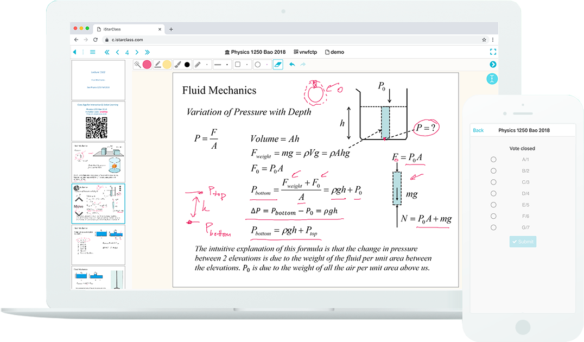584x342 pixels.
Task: Open the hamburger list menu
Action: tap(93, 52)
